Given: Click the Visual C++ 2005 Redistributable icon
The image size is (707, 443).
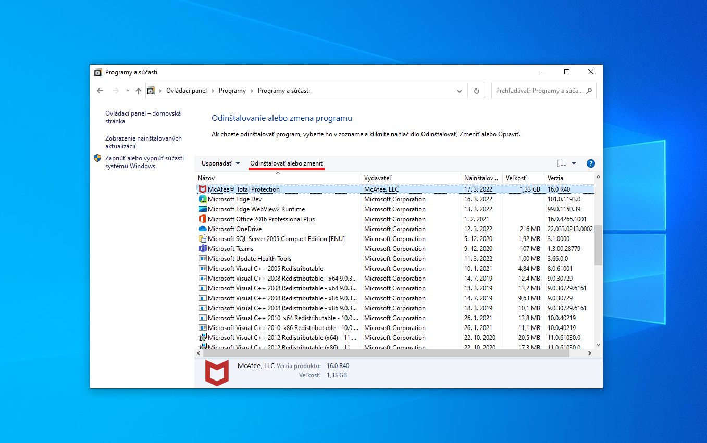Looking at the screenshot, I should pos(203,268).
